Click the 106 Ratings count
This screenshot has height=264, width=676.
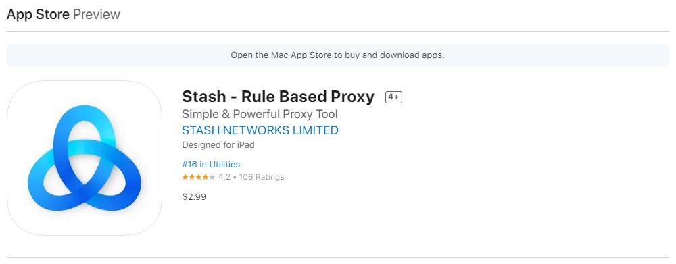tap(262, 177)
